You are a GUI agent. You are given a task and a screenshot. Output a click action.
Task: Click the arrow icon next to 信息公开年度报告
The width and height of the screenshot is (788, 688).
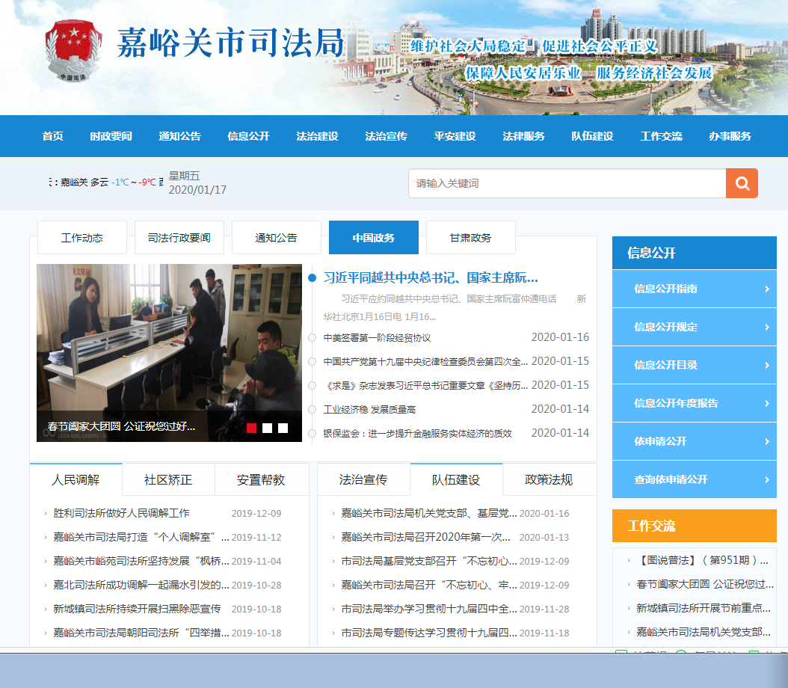[767, 403]
